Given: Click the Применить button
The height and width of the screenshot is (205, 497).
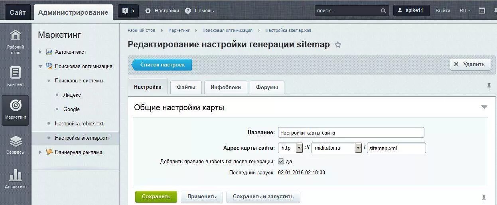Looking at the screenshot, I should pyautogui.click(x=202, y=196).
